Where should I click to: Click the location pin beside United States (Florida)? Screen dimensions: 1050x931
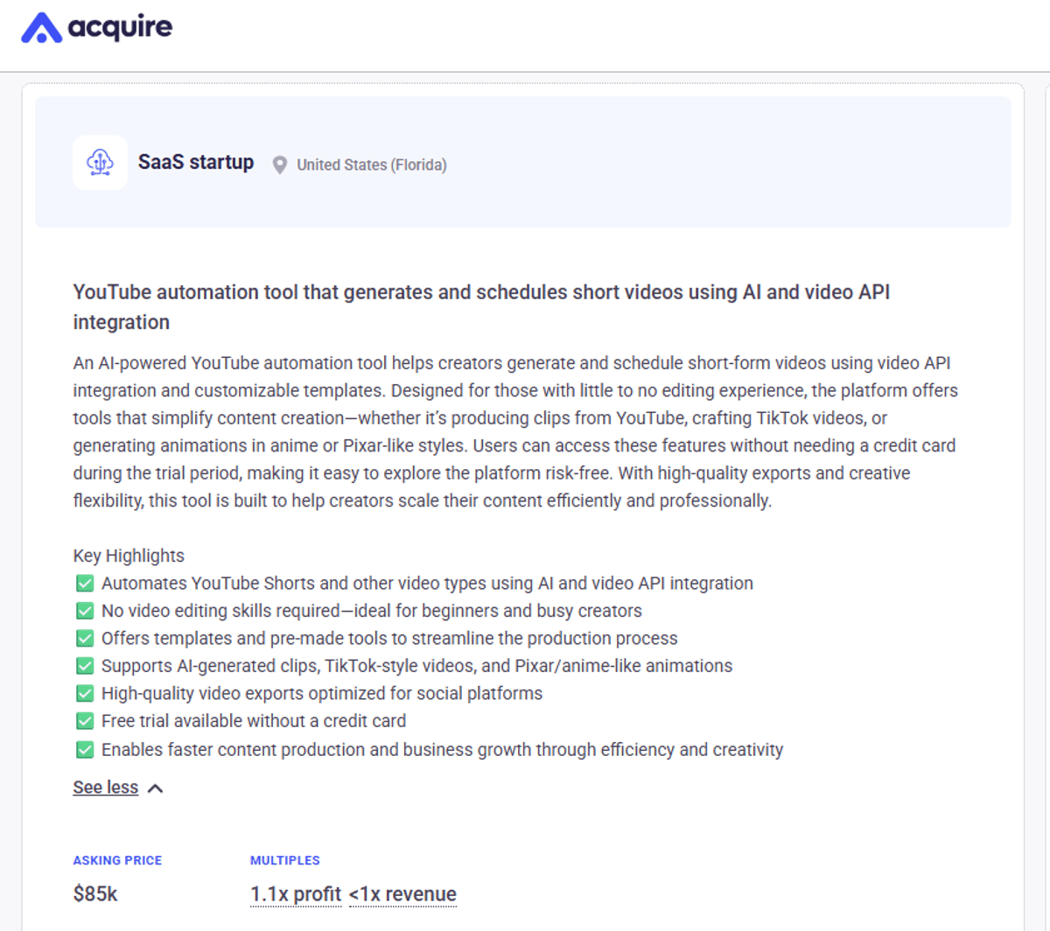coord(279,164)
